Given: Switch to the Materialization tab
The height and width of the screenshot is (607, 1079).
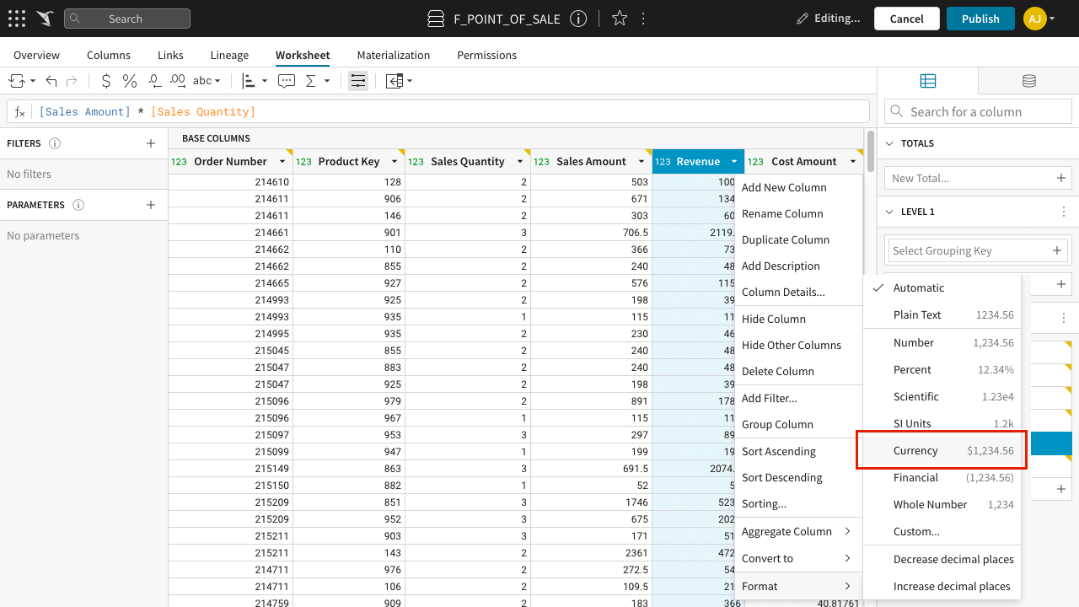Looking at the screenshot, I should 394,55.
